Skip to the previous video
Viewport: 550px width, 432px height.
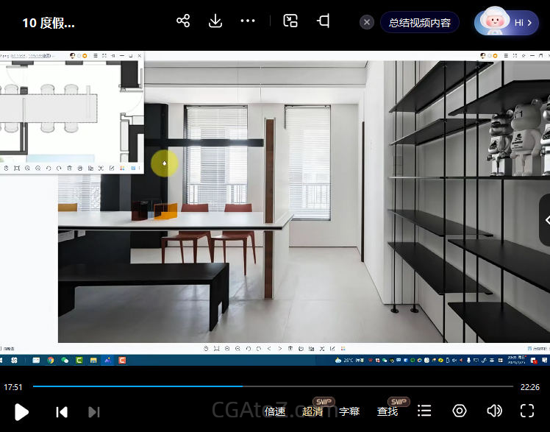[x=62, y=411]
